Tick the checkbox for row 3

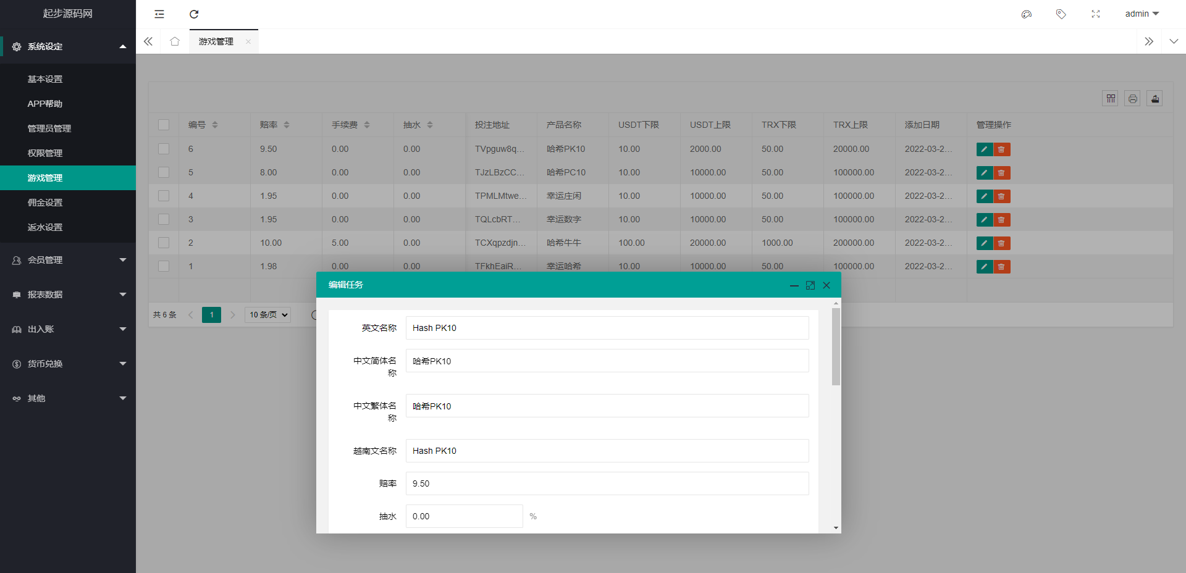(x=164, y=219)
